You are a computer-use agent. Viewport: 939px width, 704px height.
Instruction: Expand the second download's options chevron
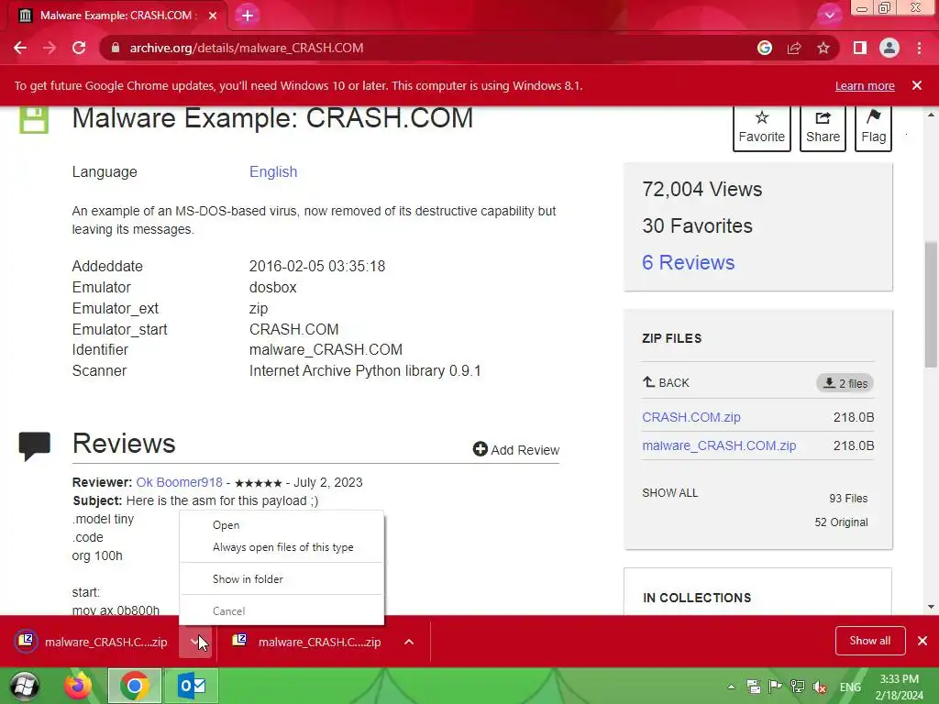point(409,642)
